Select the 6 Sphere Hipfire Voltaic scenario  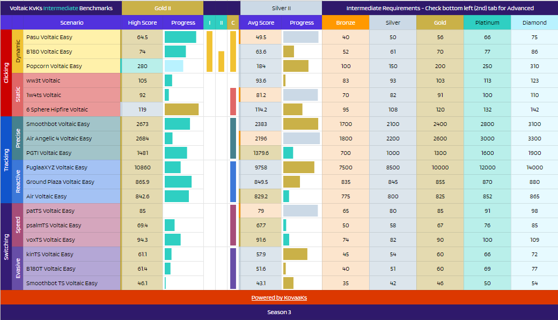click(71, 109)
